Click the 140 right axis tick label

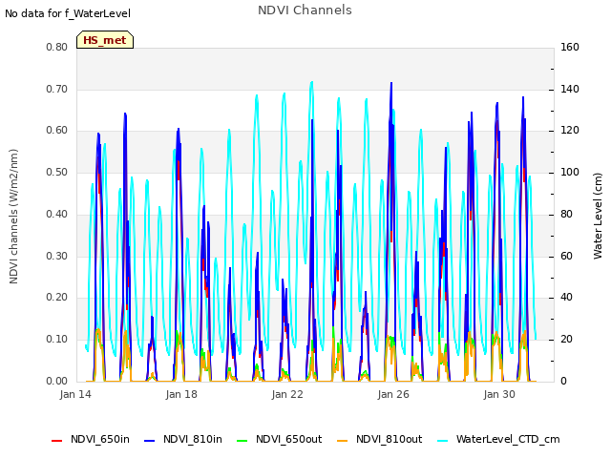pos(570,89)
